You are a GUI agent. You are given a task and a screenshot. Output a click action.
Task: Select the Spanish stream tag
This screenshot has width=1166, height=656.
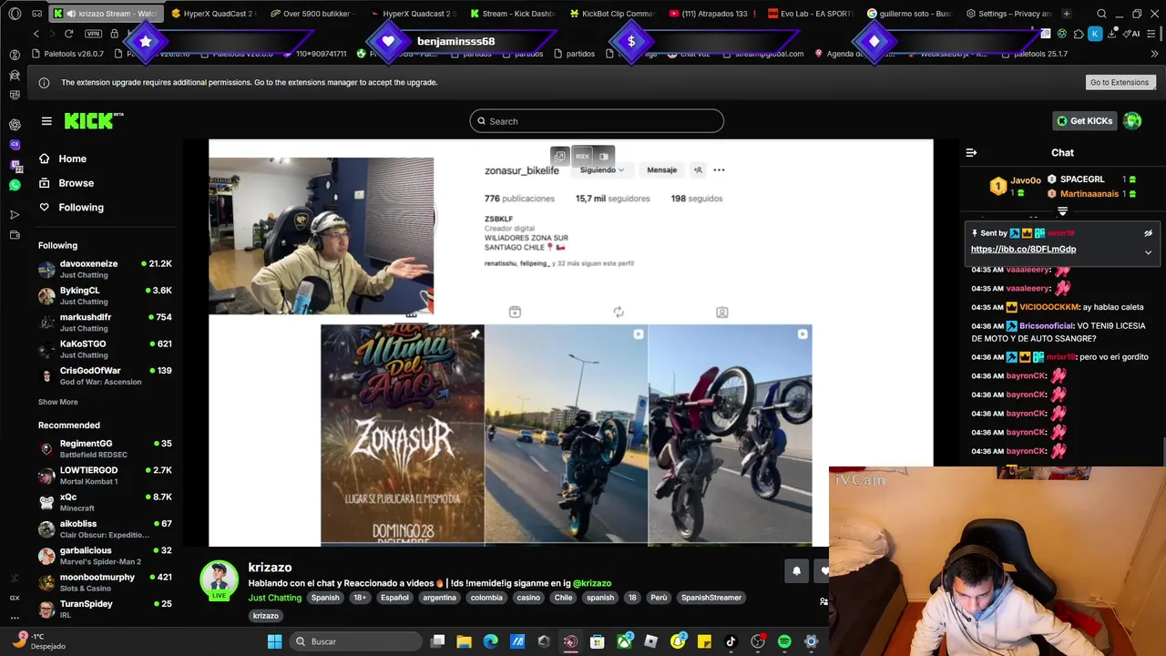tap(325, 598)
